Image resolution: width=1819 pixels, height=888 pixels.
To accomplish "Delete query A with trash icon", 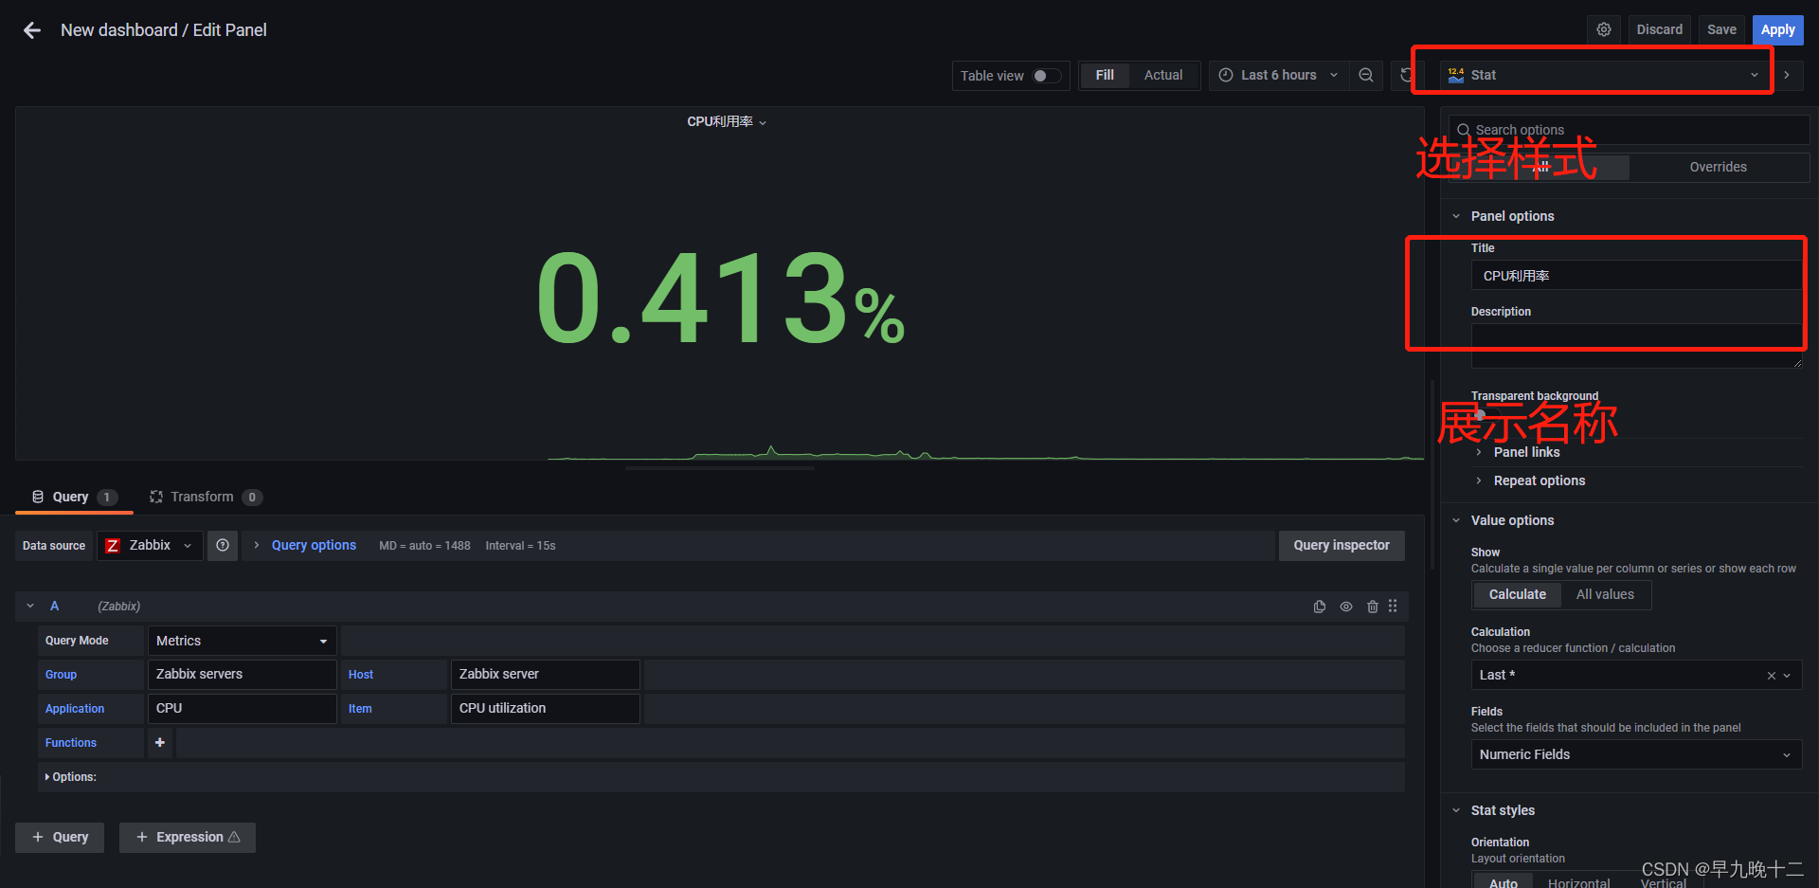I will pos(1372,607).
